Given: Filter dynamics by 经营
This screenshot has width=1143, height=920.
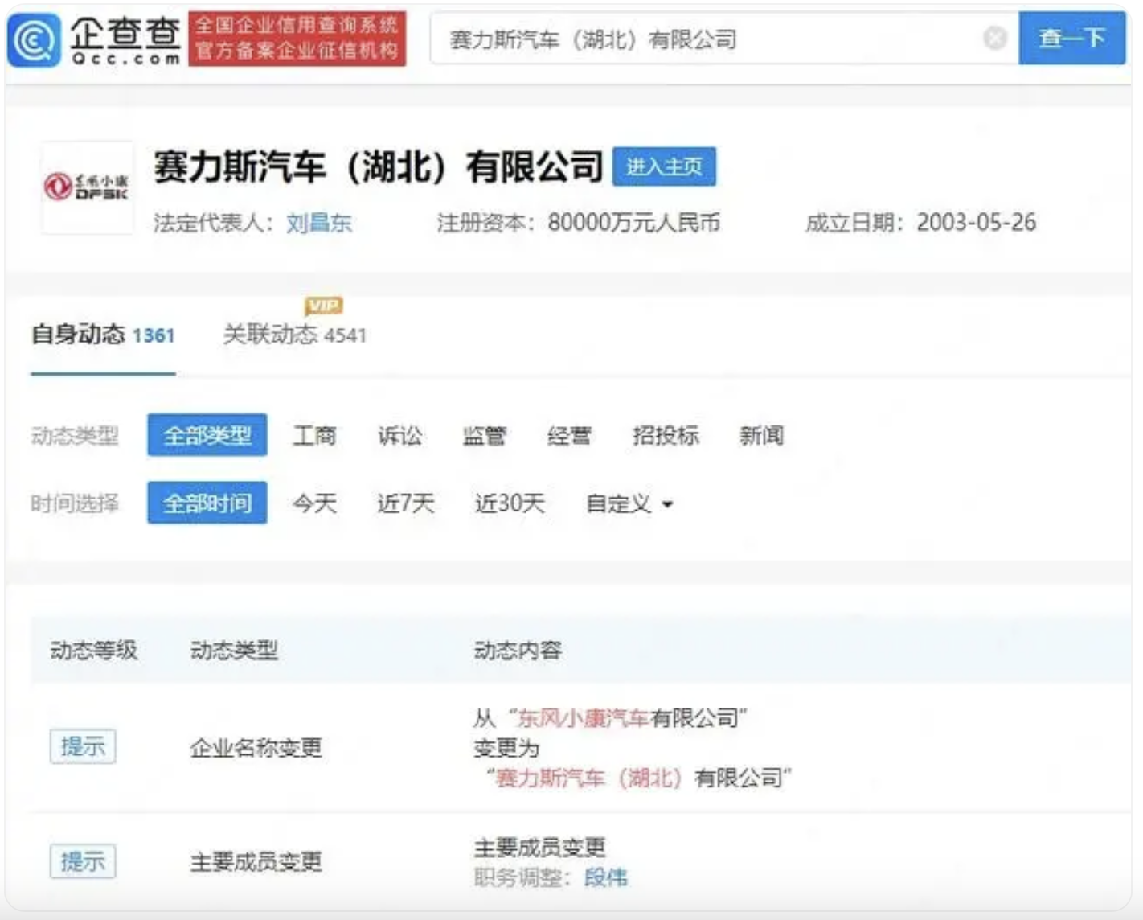Looking at the screenshot, I should coord(569,435).
